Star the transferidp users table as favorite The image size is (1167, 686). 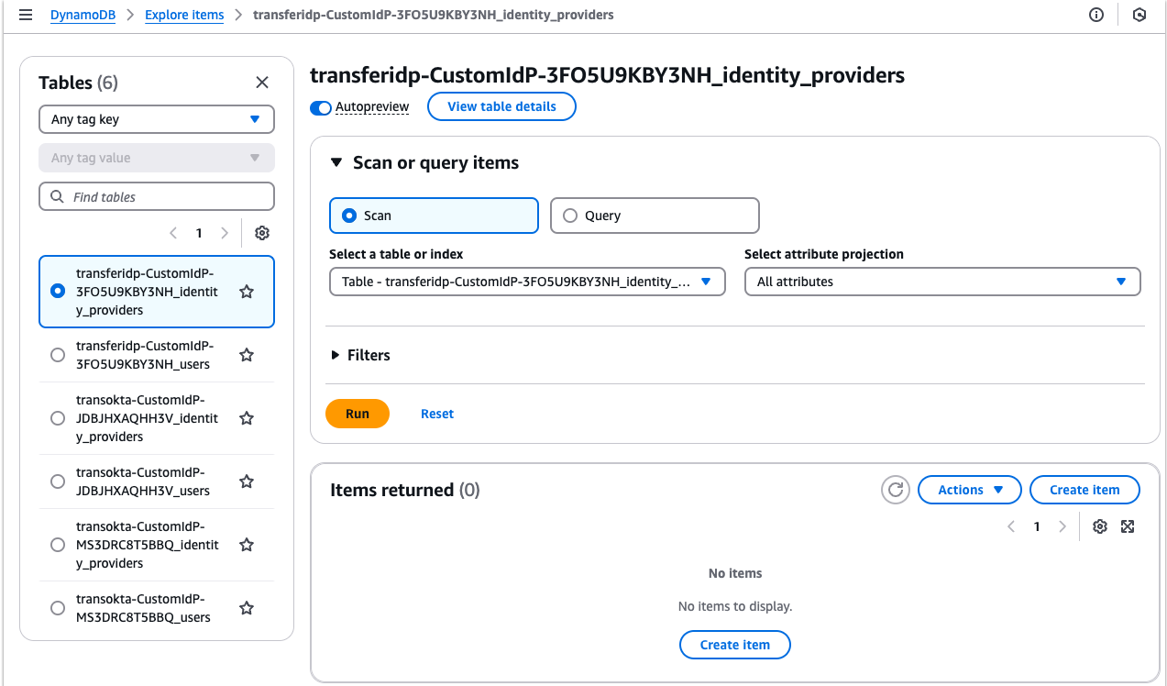click(246, 355)
